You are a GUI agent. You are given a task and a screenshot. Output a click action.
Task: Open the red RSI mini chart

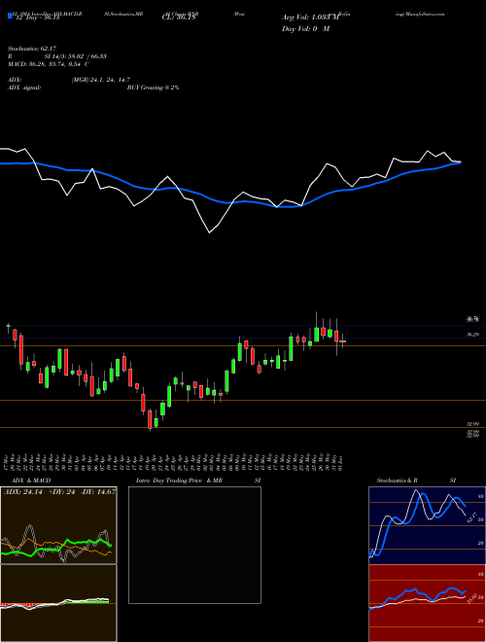point(427,603)
